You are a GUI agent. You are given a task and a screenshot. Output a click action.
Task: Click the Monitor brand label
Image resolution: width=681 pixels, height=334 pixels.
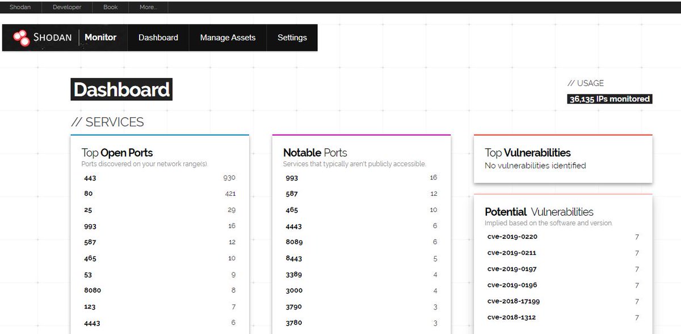click(x=100, y=37)
